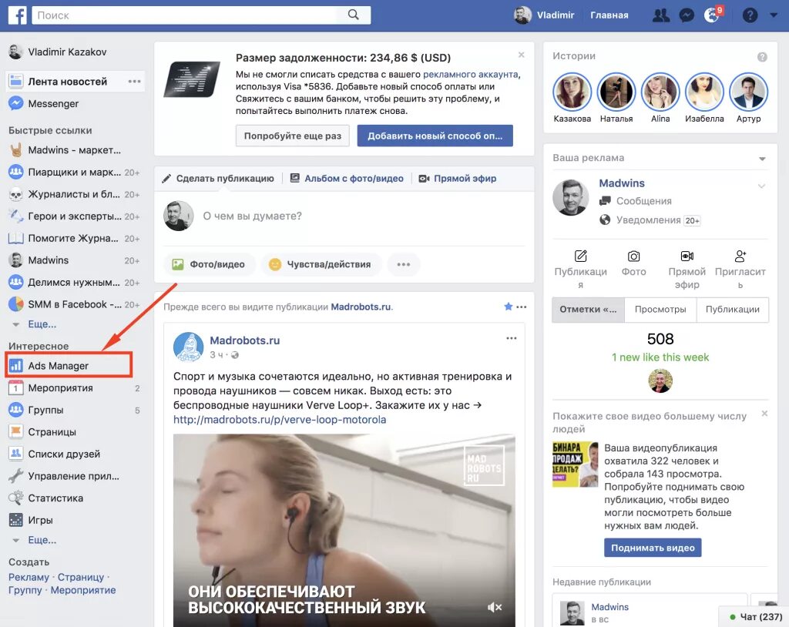
Task: Unmute the video speaker icon
Action: point(495,608)
